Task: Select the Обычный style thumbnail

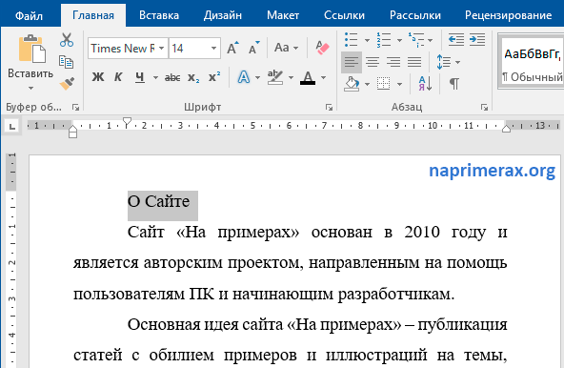Action: click(x=532, y=61)
